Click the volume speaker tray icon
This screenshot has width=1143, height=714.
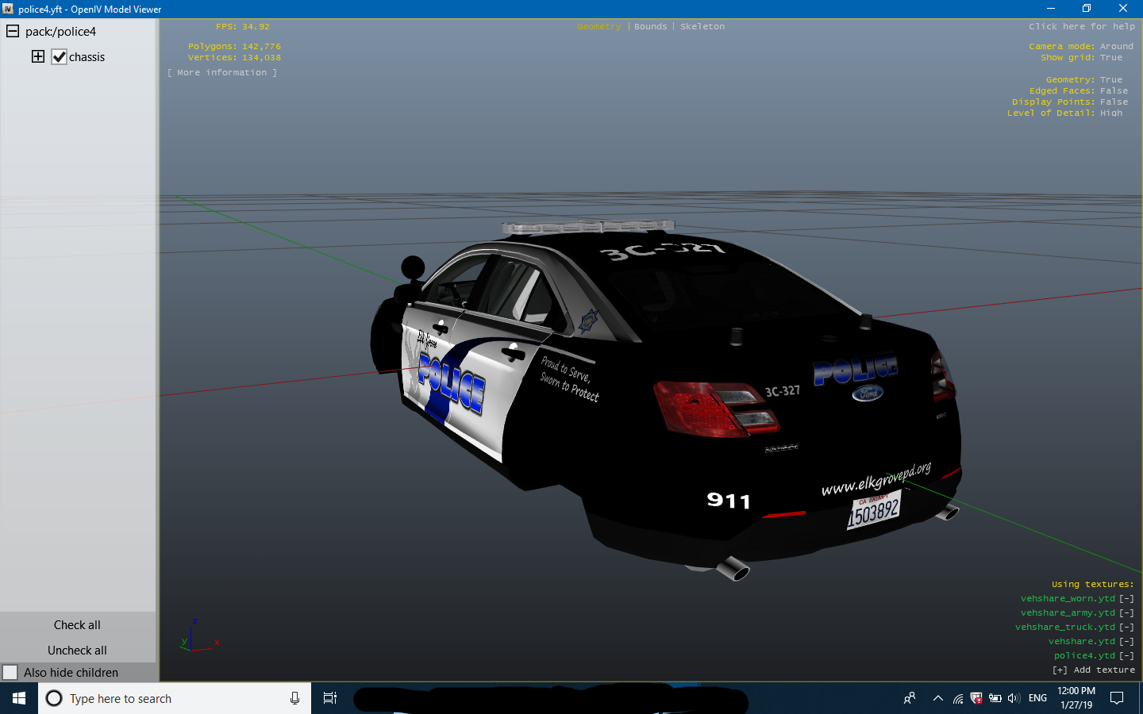(1014, 698)
